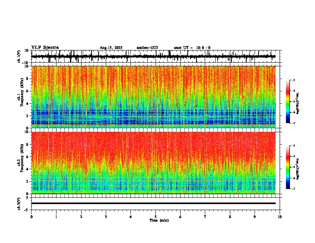The image size is (315, 243).
Task: Click the "6" kHz tick on ch.2 frequency axis
Action: click(27, 156)
